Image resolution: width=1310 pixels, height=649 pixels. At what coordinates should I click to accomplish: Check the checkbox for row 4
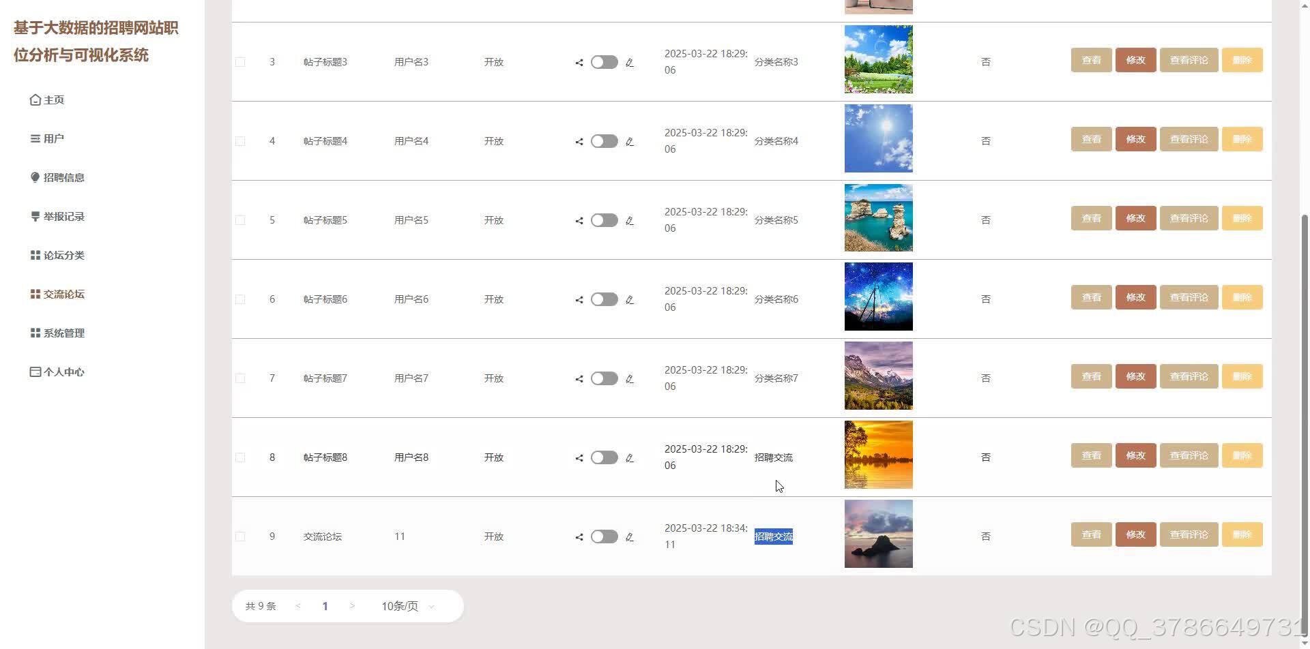(x=240, y=141)
